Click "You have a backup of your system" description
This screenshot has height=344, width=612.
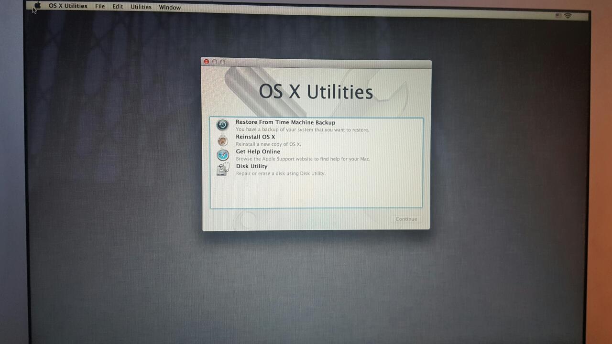(302, 129)
